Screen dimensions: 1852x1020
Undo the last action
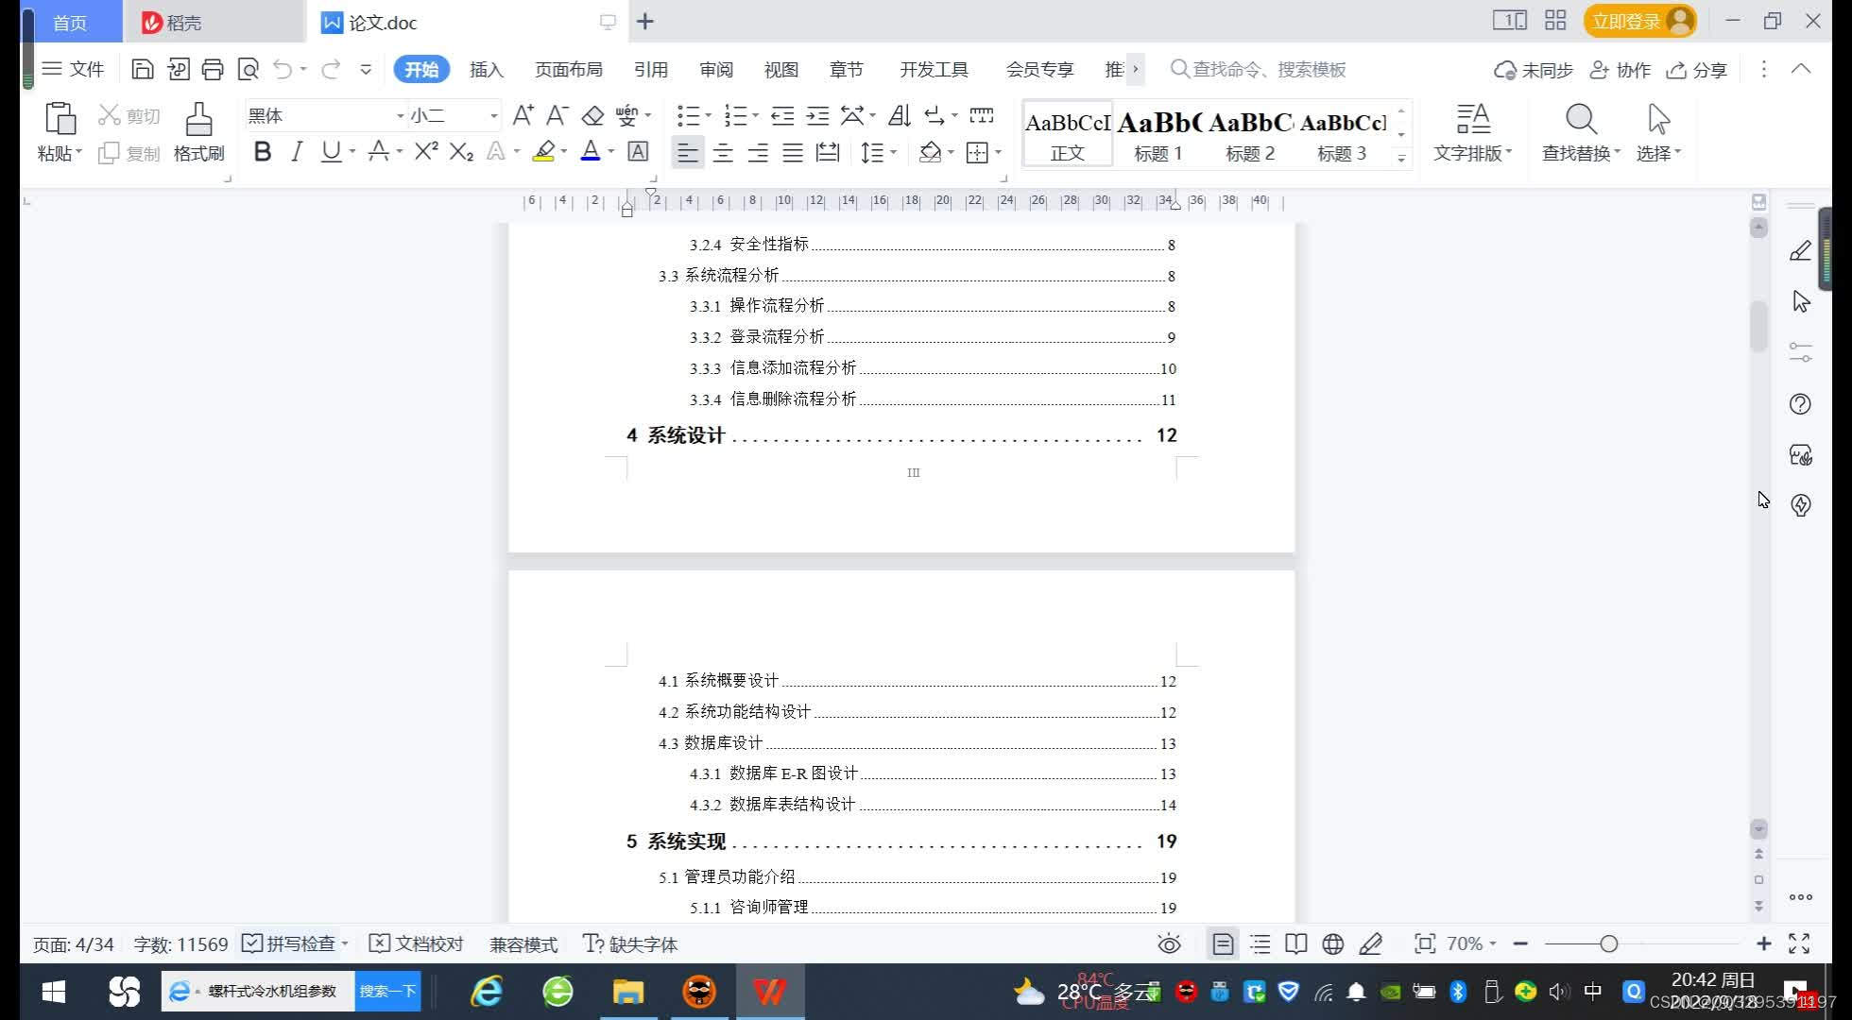click(x=283, y=69)
